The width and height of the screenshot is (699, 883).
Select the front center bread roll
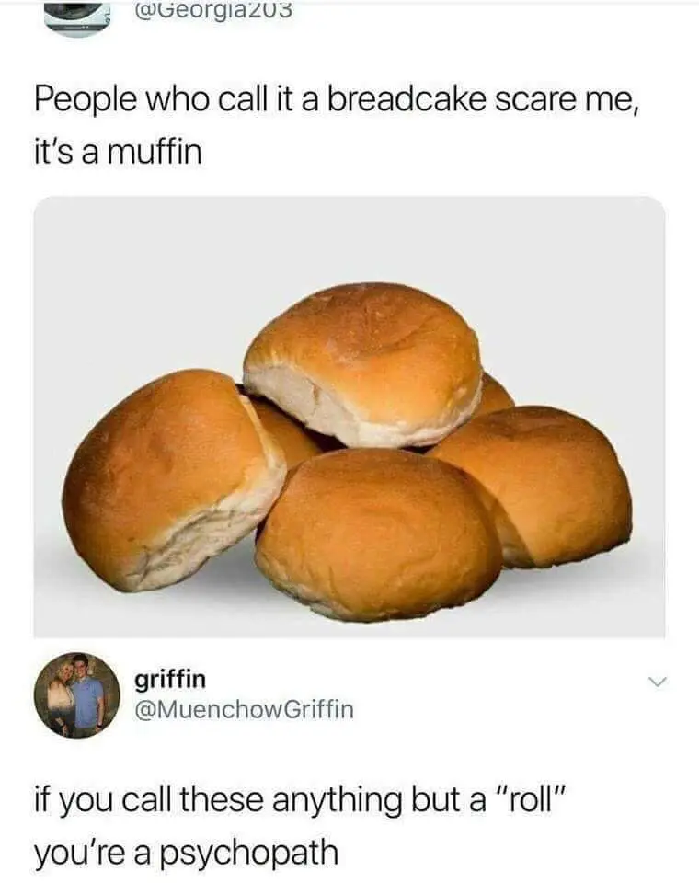coord(377,535)
